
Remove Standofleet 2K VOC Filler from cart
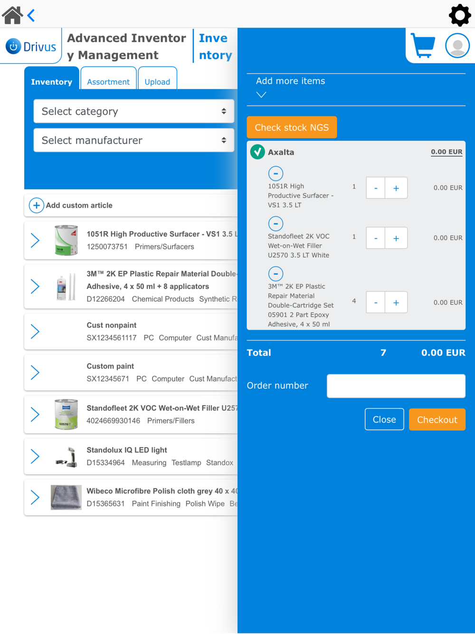275,223
